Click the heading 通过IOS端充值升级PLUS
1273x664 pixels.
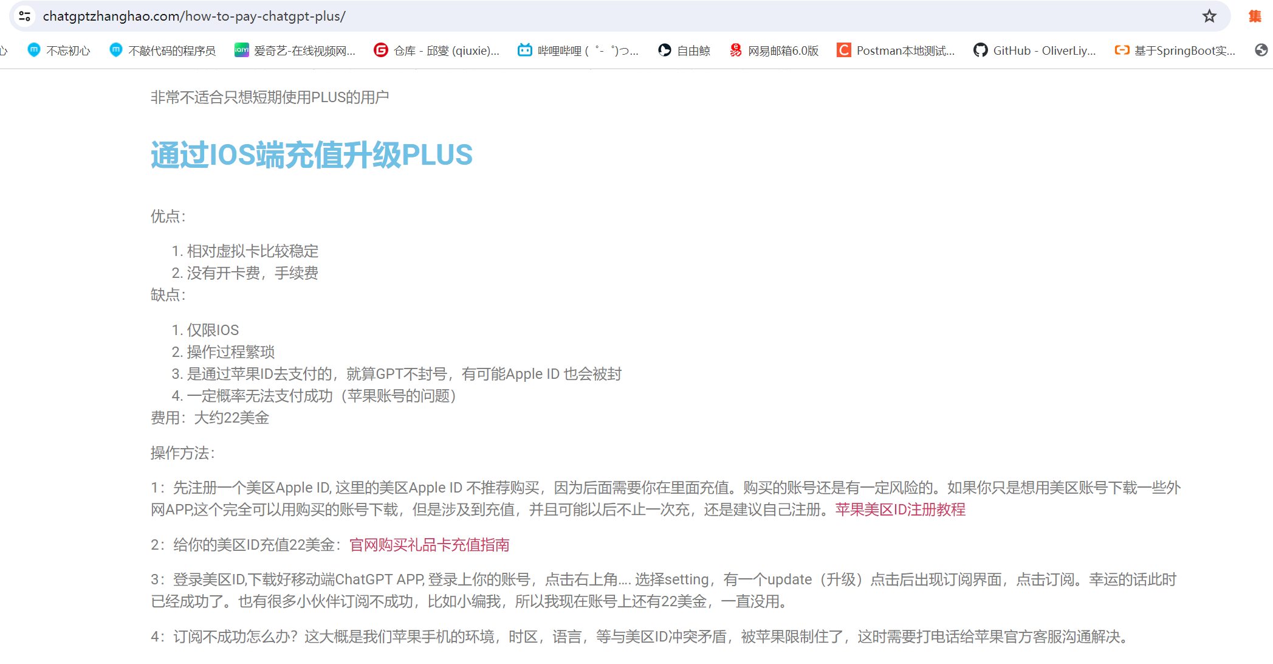coord(311,155)
